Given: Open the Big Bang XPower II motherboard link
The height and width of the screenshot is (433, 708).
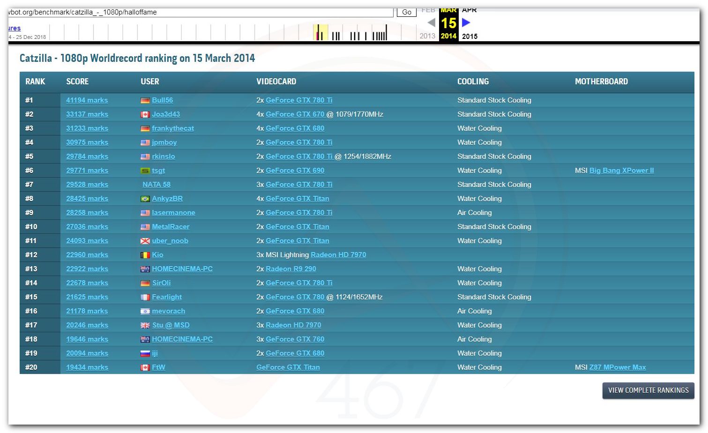Looking at the screenshot, I should coord(622,171).
